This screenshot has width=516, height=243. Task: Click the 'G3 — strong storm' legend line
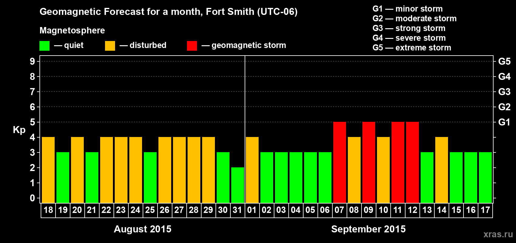pos(409,28)
